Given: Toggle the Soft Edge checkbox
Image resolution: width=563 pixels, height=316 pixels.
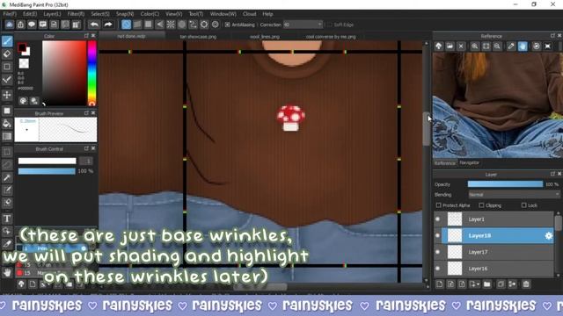Looking at the screenshot, I should [x=330, y=25].
